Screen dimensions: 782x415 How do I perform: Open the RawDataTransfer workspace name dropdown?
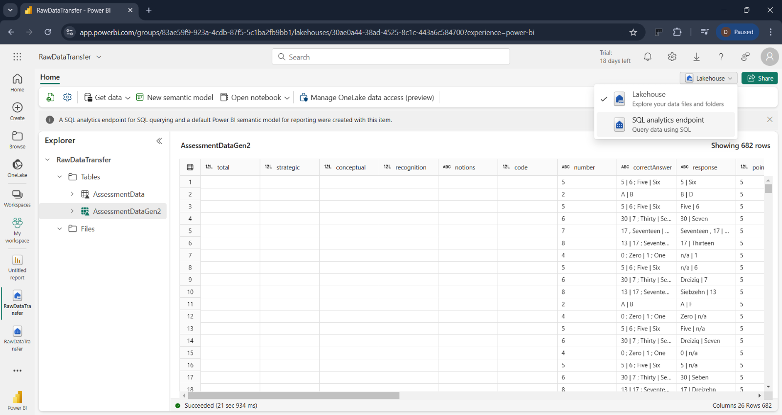point(70,57)
